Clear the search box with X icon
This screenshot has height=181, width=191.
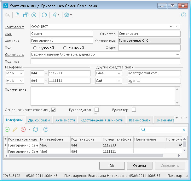pos(184,130)
